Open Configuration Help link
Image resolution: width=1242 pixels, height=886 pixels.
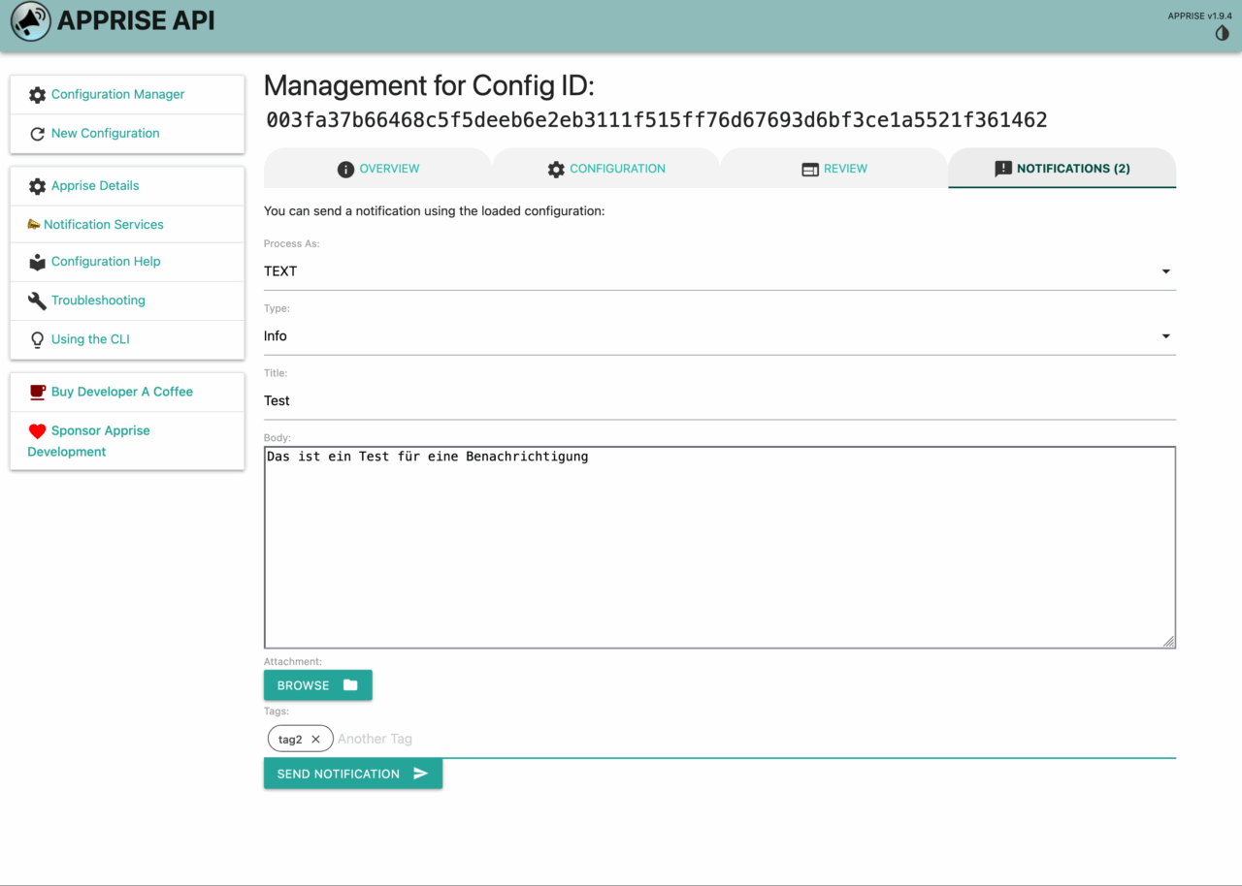106,261
